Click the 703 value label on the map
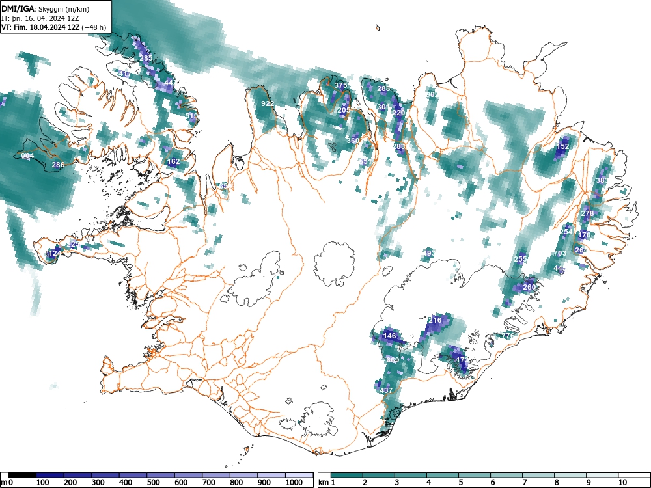 tap(560, 253)
